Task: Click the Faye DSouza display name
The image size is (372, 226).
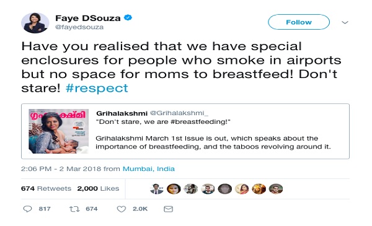Action: point(88,18)
